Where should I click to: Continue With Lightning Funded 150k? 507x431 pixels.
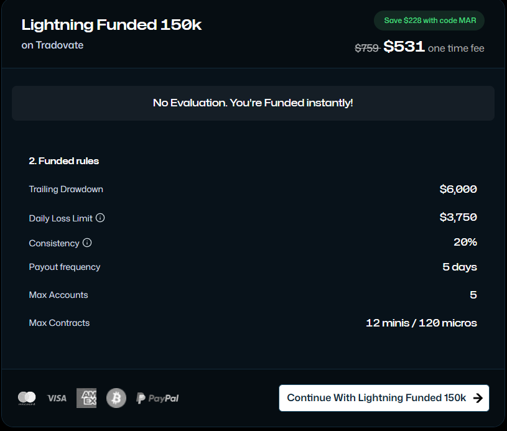[x=384, y=398]
